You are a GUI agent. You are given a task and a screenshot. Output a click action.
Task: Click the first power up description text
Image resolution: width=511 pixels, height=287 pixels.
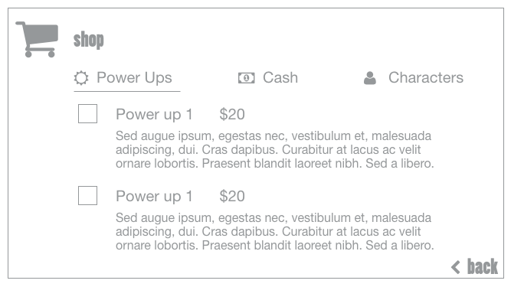pyautogui.click(x=275, y=150)
